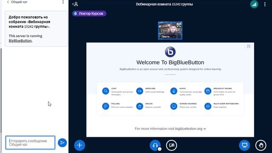Click the Общий чат header label
The image size is (272, 153).
click(x=19, y=2)
